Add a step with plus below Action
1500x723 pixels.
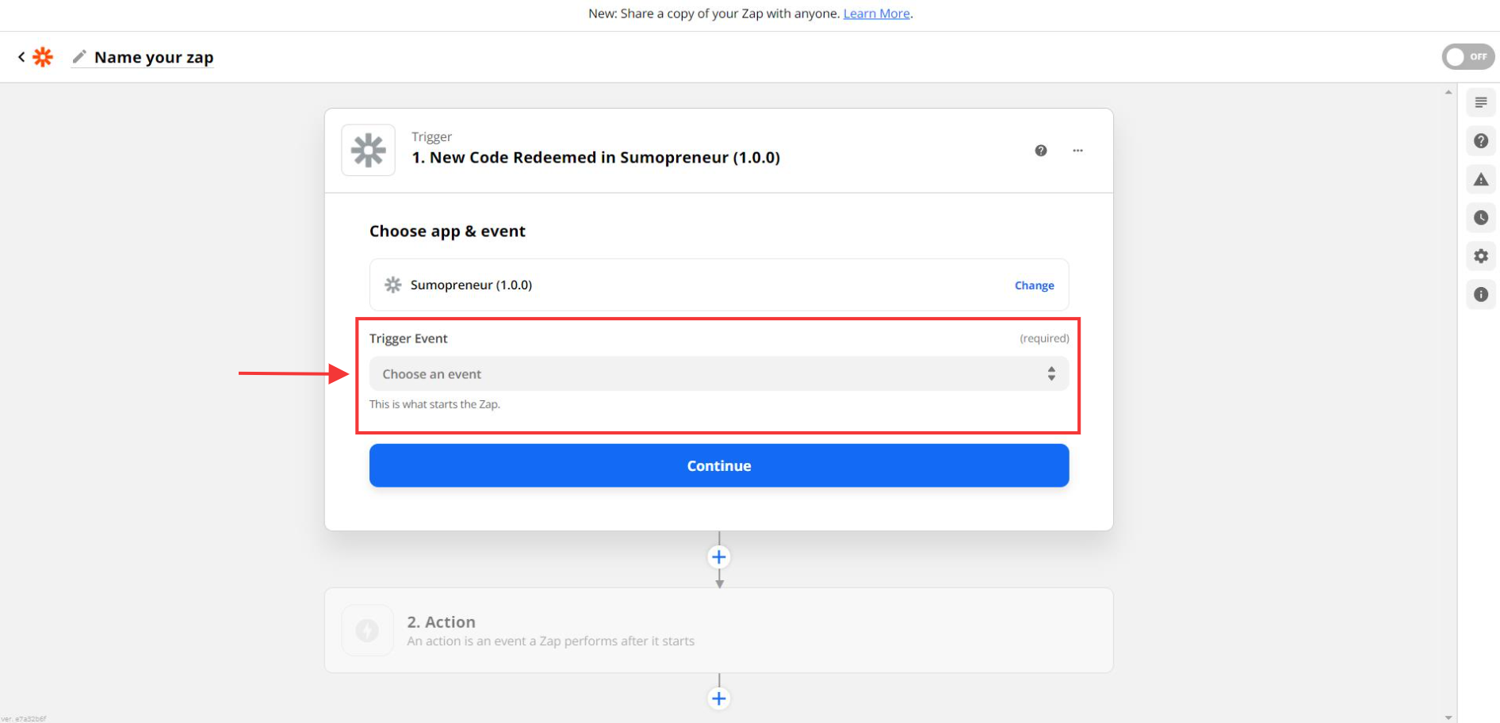[x=719, y=698]
